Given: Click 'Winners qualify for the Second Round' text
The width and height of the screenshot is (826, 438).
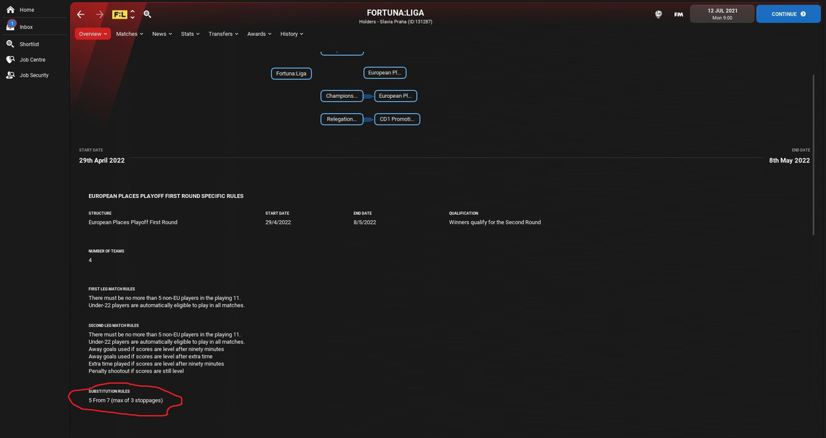Looking at the screenshot, I should click(x=495, y=222).
